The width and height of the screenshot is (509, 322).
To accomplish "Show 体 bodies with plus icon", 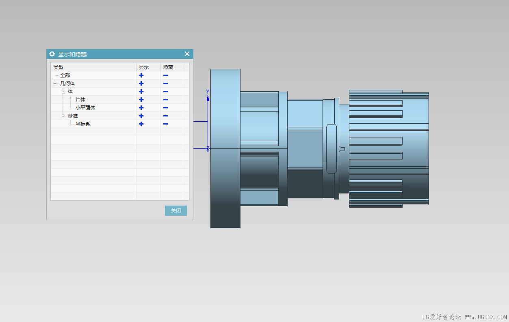I will click(x=141, y=92).
